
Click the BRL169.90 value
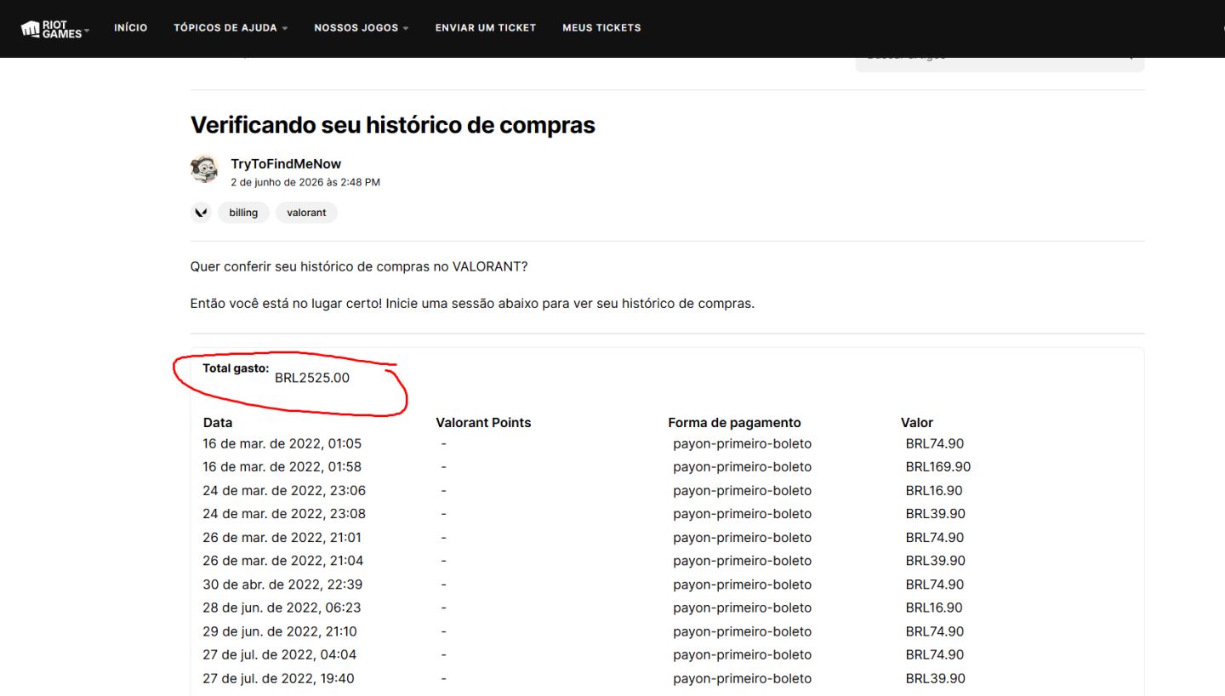[x=938, y=466]
